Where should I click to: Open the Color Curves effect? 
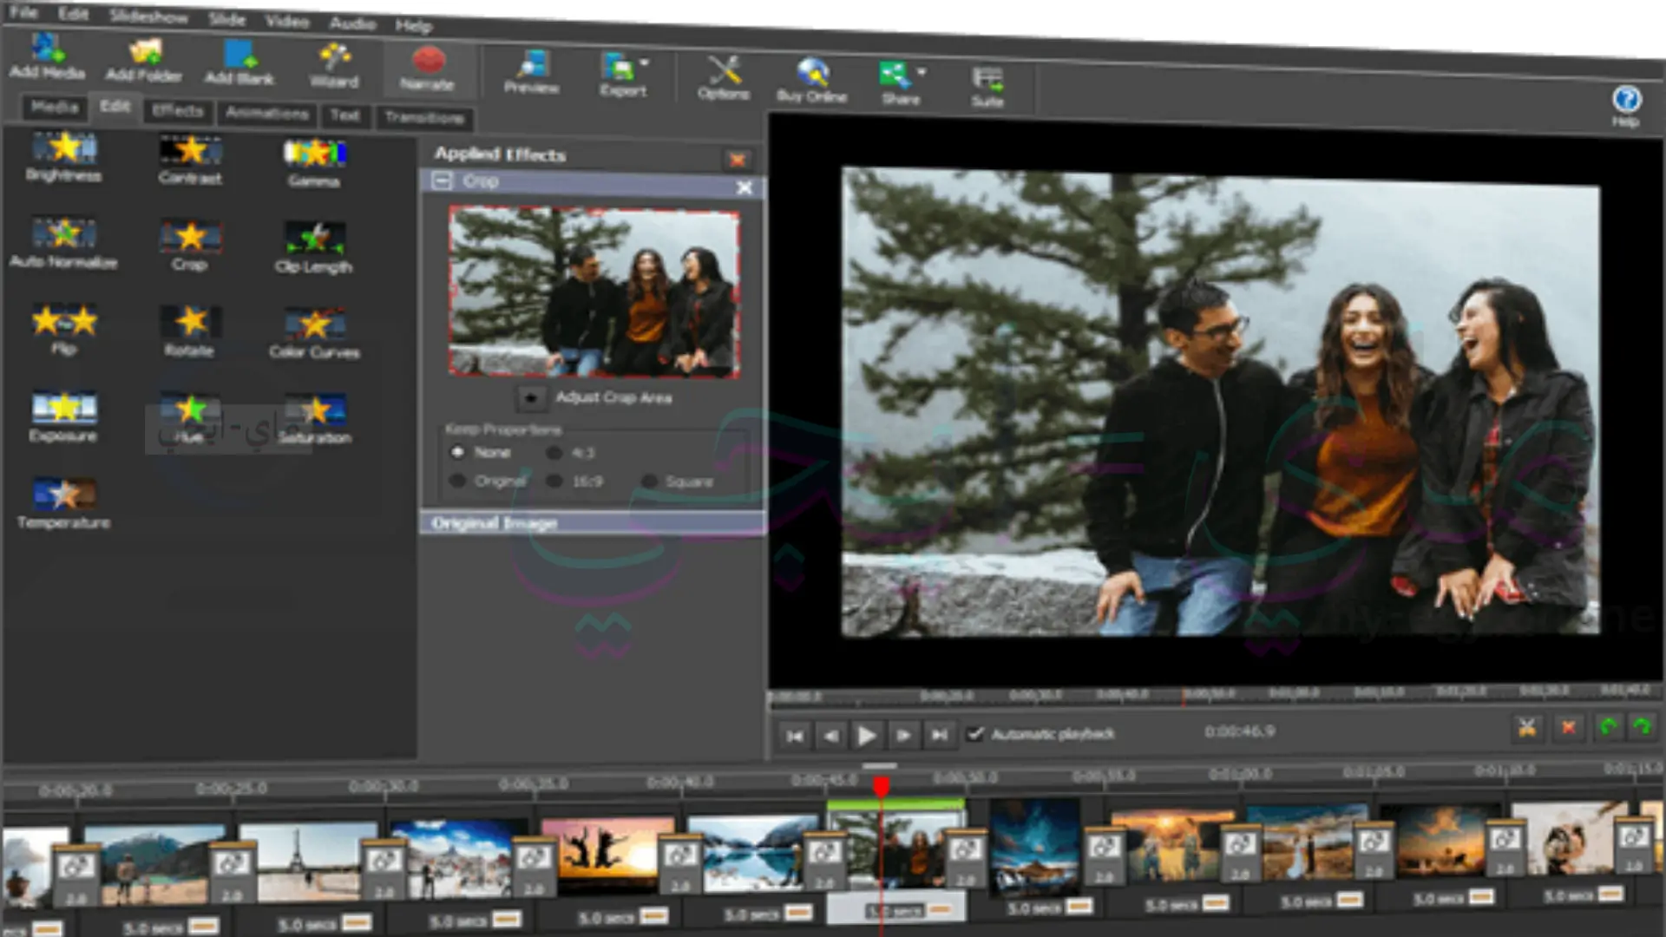(314, 333)
